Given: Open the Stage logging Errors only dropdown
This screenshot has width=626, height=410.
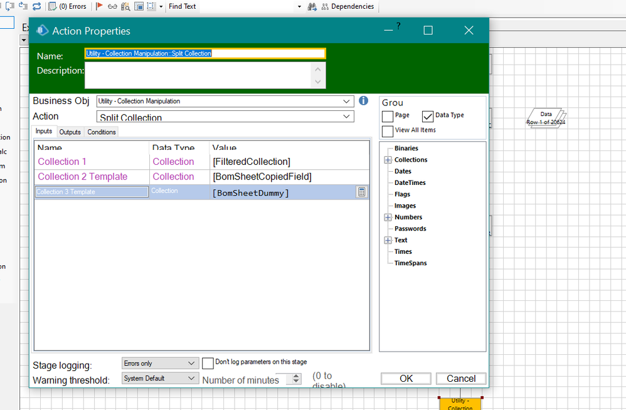Looking at the screenshot, I should click(192, 364).
